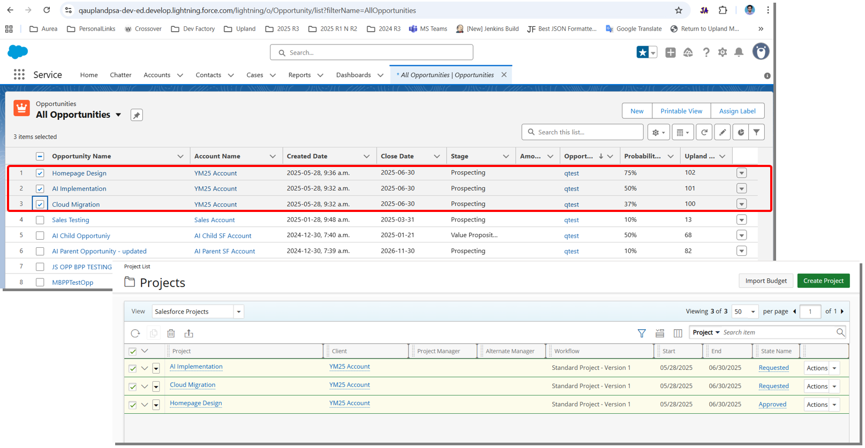Image resolution: width=865 pixels, height=448 pixels.
Task: Open browser Extensions puzzle icon
Action: click(723, 10)
